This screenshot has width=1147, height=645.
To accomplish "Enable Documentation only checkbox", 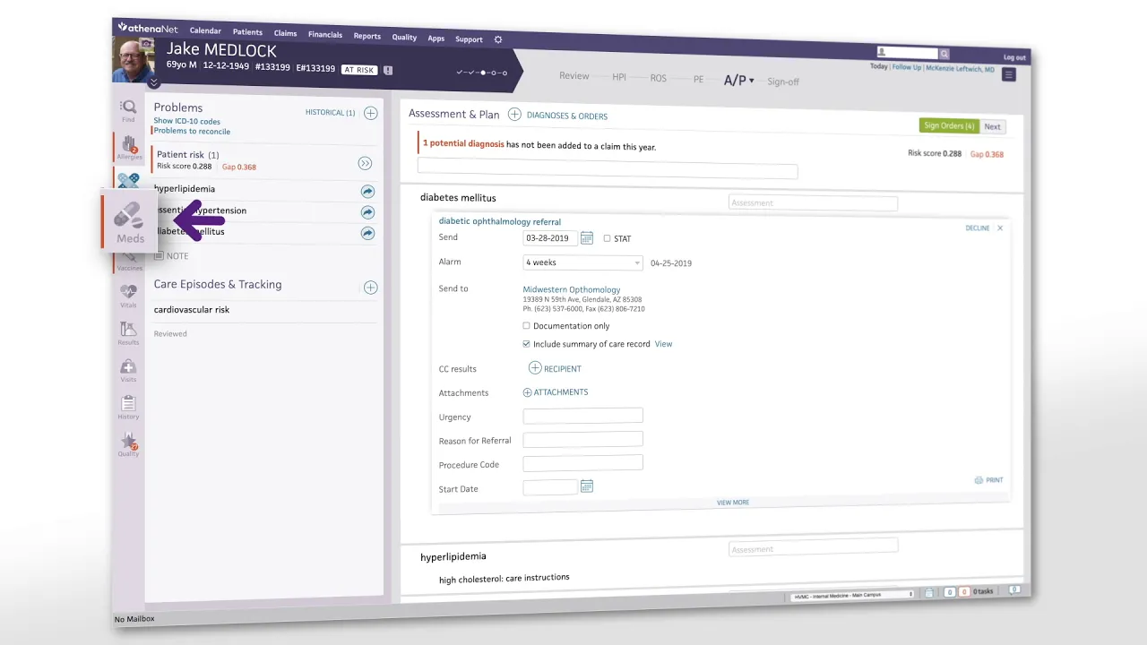I will pyautogui.click(x=526, y=326).
